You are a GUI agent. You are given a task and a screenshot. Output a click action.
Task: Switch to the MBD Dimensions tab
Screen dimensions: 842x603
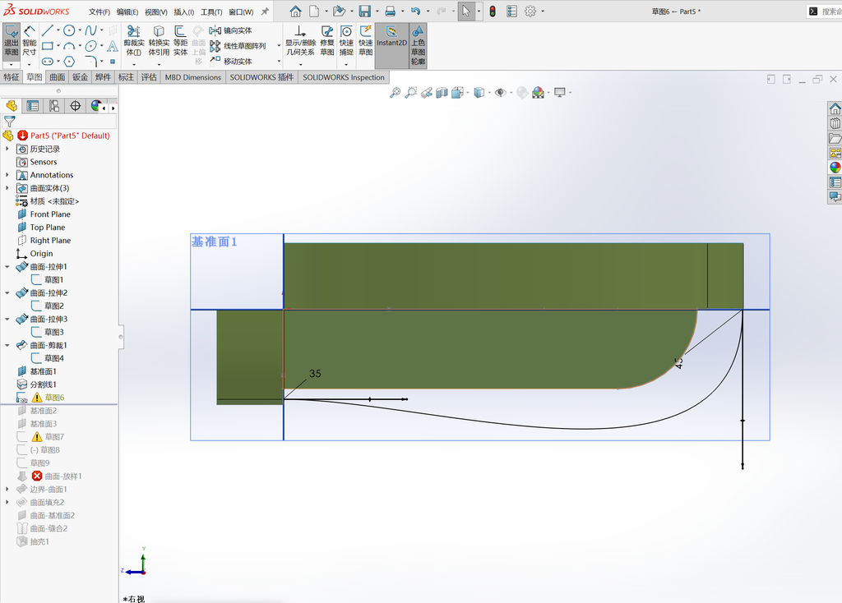[x=192, y=76]
